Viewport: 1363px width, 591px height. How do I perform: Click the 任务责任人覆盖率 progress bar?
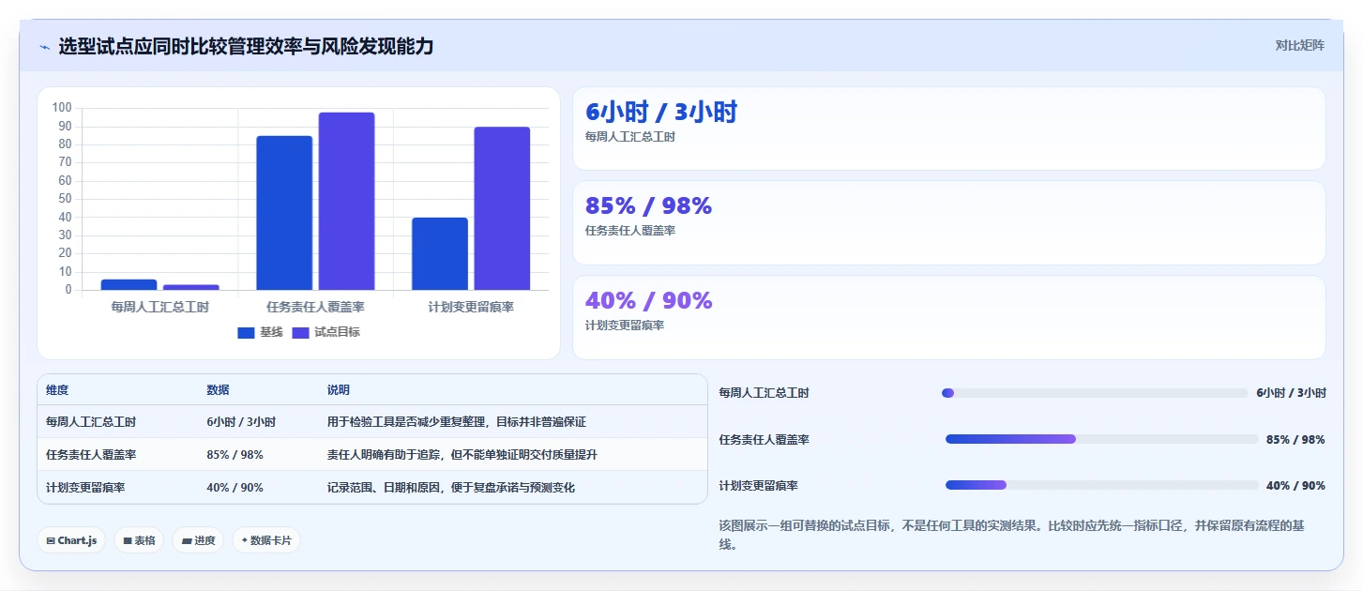[1102, 439]
